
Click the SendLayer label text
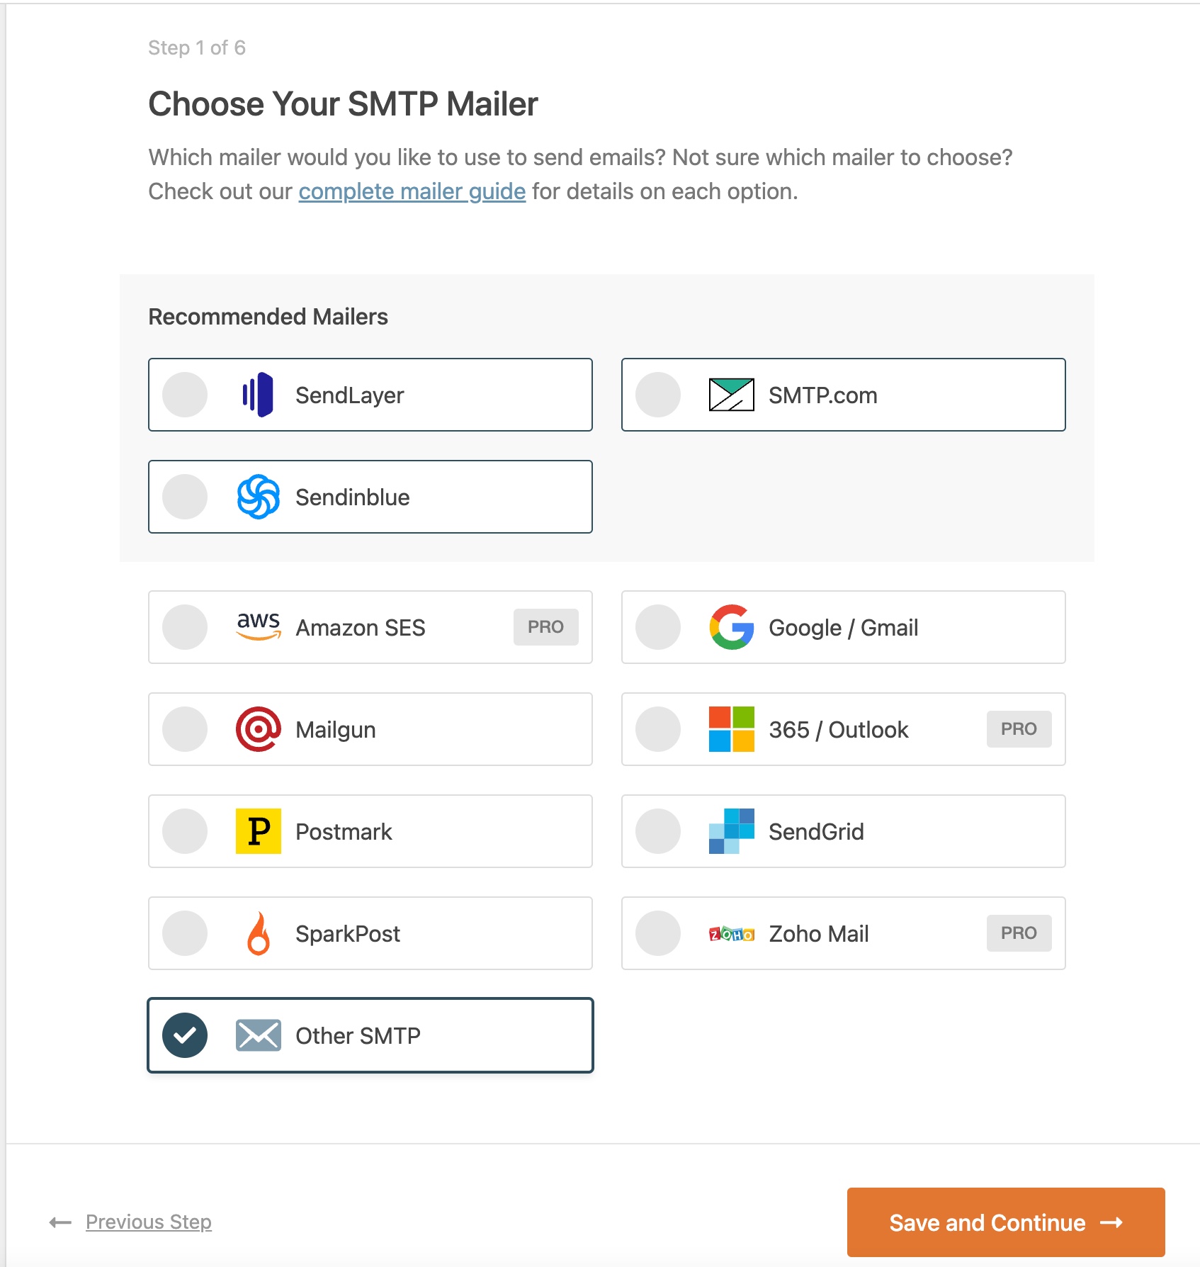(x=349, y=395)
